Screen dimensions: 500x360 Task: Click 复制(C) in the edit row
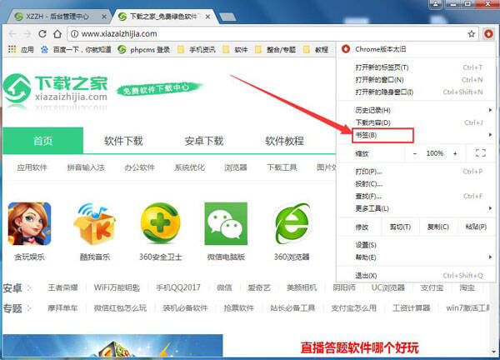(x=438, y=227)
